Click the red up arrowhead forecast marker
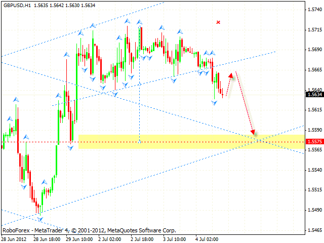The image size is (324, 243). point(231,75)
